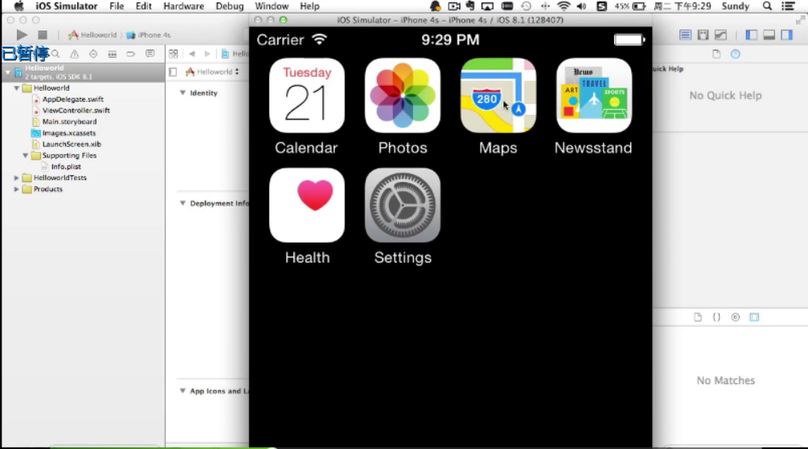Click the volume menu bar icon
The width and height of the screenshot is (808, 449).
(582, 6)
